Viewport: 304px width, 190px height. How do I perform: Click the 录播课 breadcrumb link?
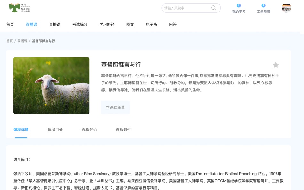tap(22, 41)
